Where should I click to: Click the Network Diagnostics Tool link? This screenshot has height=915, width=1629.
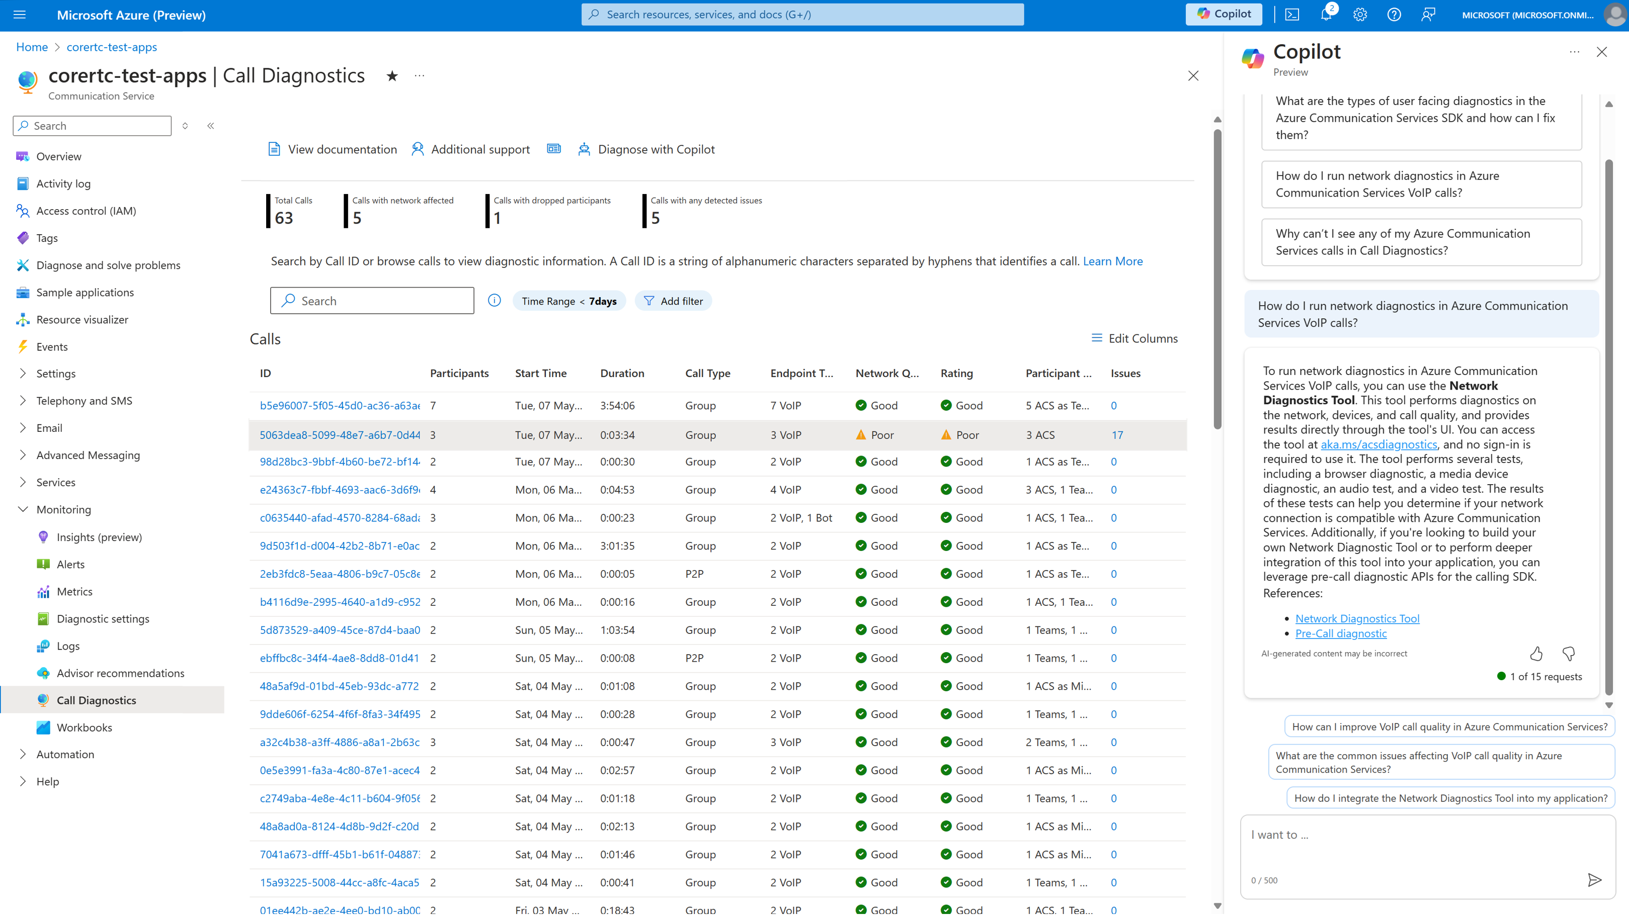[x=1357, y=617]
